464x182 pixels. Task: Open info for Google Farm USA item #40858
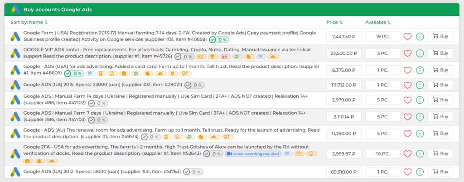(420, 37)
